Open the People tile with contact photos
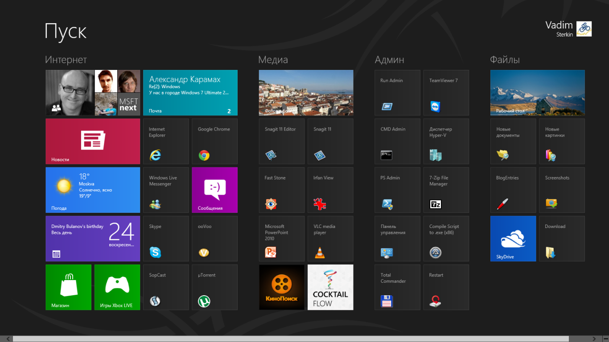The height and width of the screenshot is (342, 609). pos(93,93)
